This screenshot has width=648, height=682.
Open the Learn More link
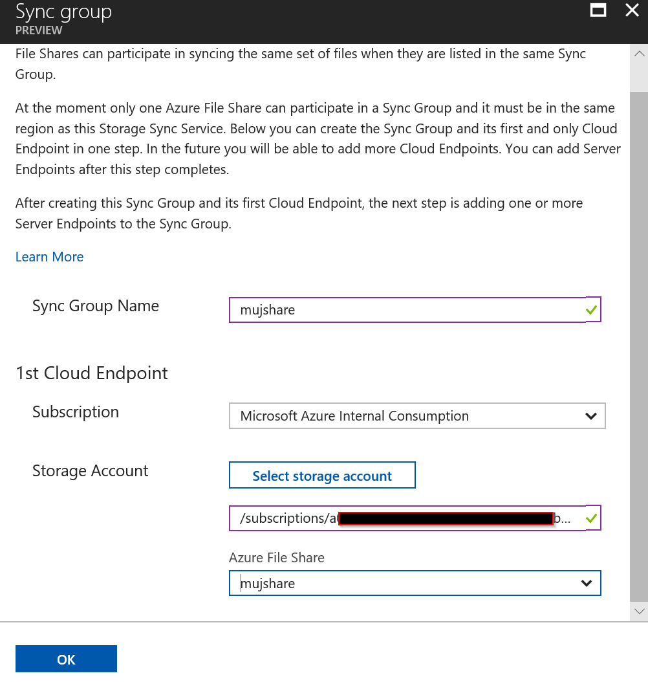(50, 257)
